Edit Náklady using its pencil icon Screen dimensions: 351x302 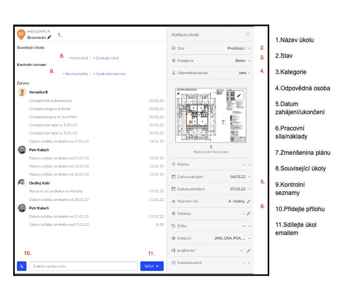click(249, 214)
